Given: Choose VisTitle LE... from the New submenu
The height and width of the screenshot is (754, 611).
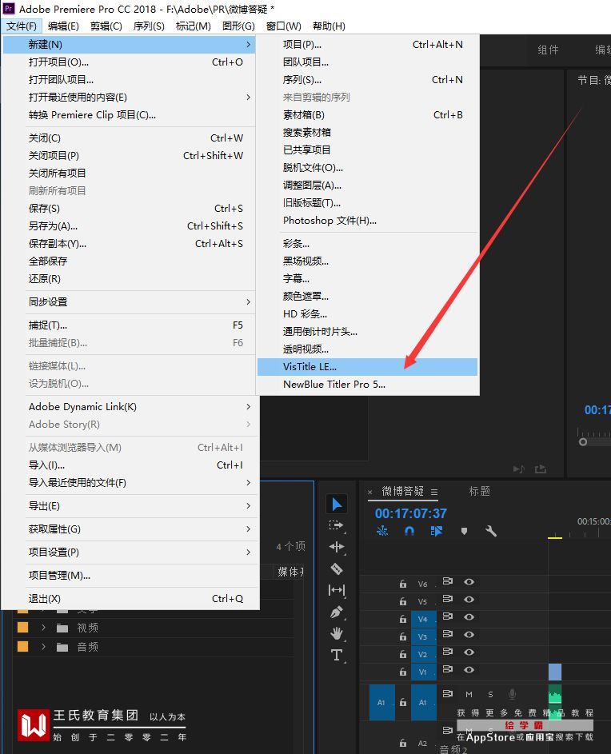Looking at the screenshot, I should click(x=368, y=367).
